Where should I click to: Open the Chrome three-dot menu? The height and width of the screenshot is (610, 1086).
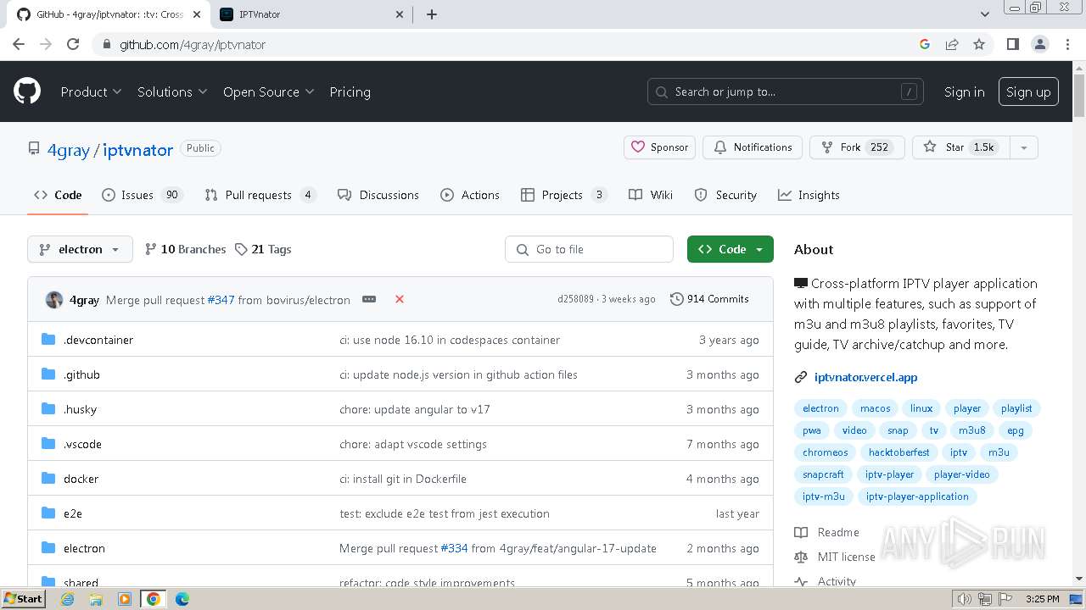pyautogui.click(x=1066, y=44)
